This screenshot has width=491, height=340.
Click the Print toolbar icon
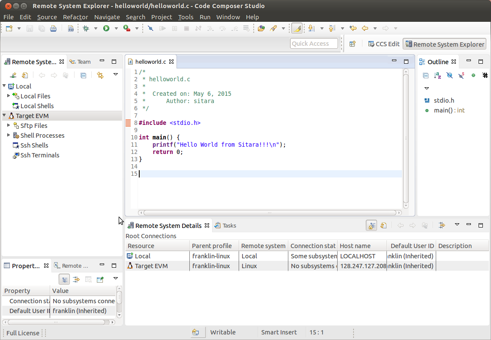53,28
